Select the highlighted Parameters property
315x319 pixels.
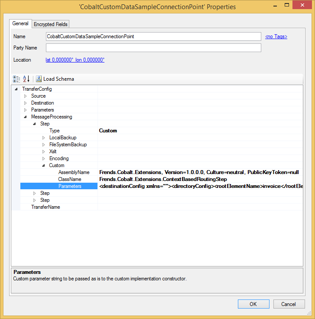point(59,186)
